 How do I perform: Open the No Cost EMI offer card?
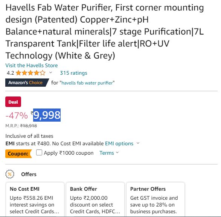(x=35, y=199)
